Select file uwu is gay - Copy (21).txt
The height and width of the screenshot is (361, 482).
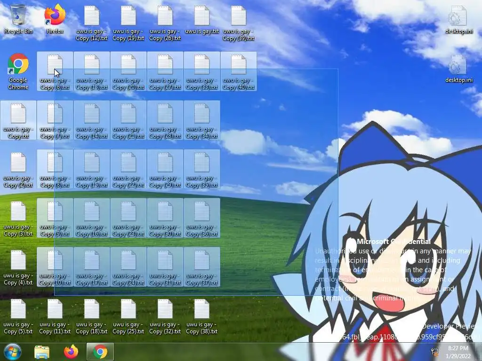[128, 120]
